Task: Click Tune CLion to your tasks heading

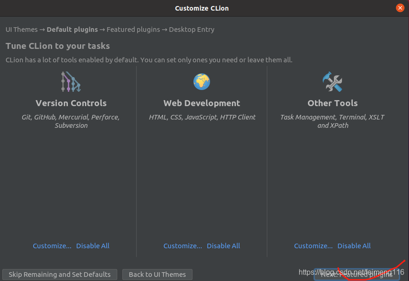Action: (x=58, y=46)
